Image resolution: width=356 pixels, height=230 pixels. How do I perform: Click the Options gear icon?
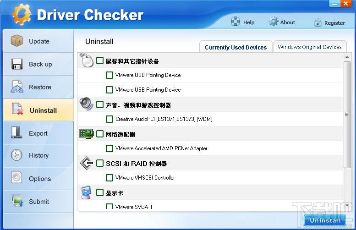(17, 178)
